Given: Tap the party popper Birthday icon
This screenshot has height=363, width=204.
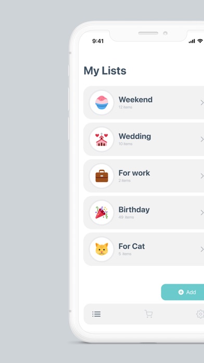Looking at the screenshot, I should pyautogui.click(x=101, y=212).
